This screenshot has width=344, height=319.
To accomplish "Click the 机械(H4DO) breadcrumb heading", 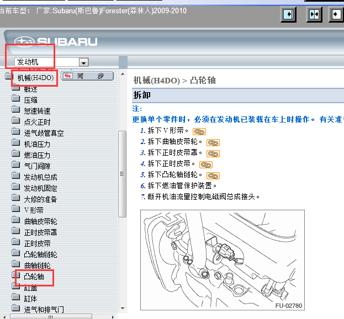I will tap(157, 81).
